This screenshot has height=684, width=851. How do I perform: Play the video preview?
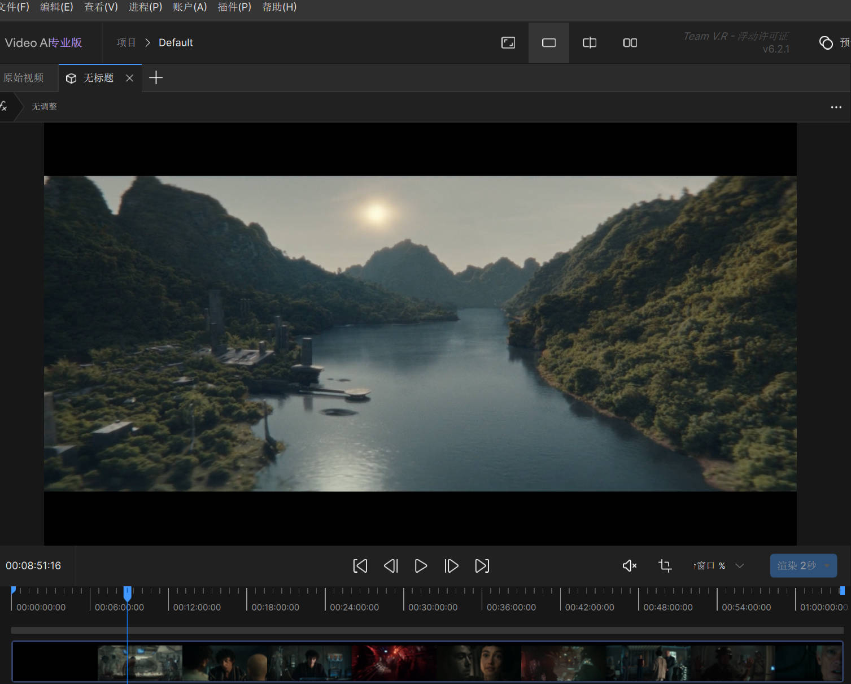421,566
